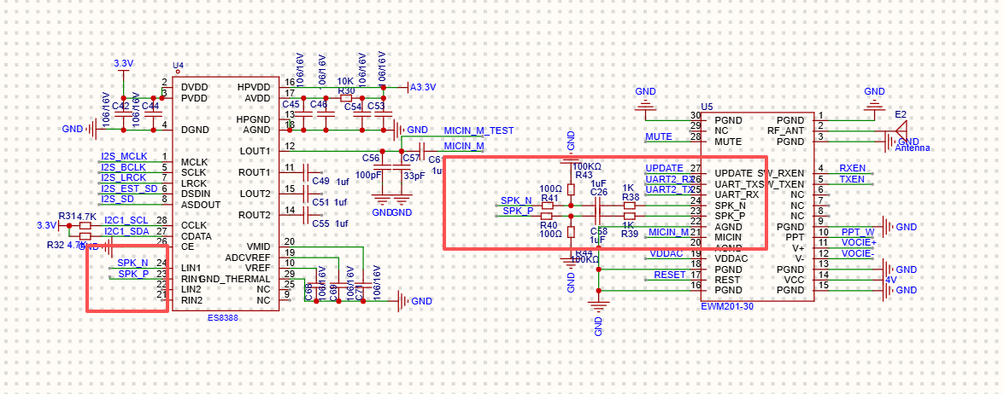The height and width of the screenshot is (394, 1004).
Task: Select the GND symbol left of DGND pin
Action: (87, 130)
